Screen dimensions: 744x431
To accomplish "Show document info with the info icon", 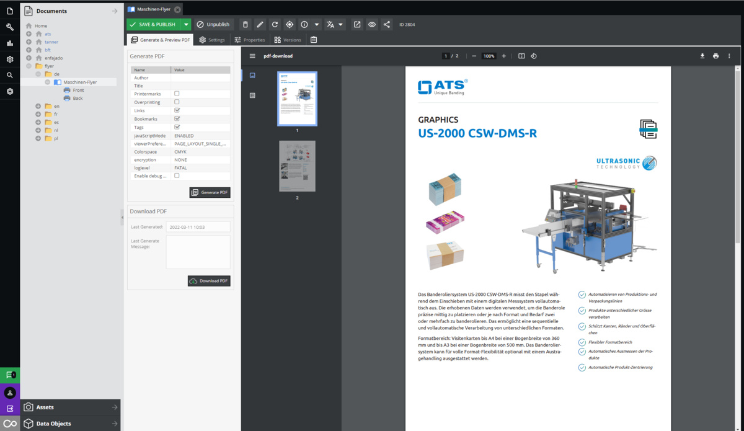I will (x=304, y=24).
